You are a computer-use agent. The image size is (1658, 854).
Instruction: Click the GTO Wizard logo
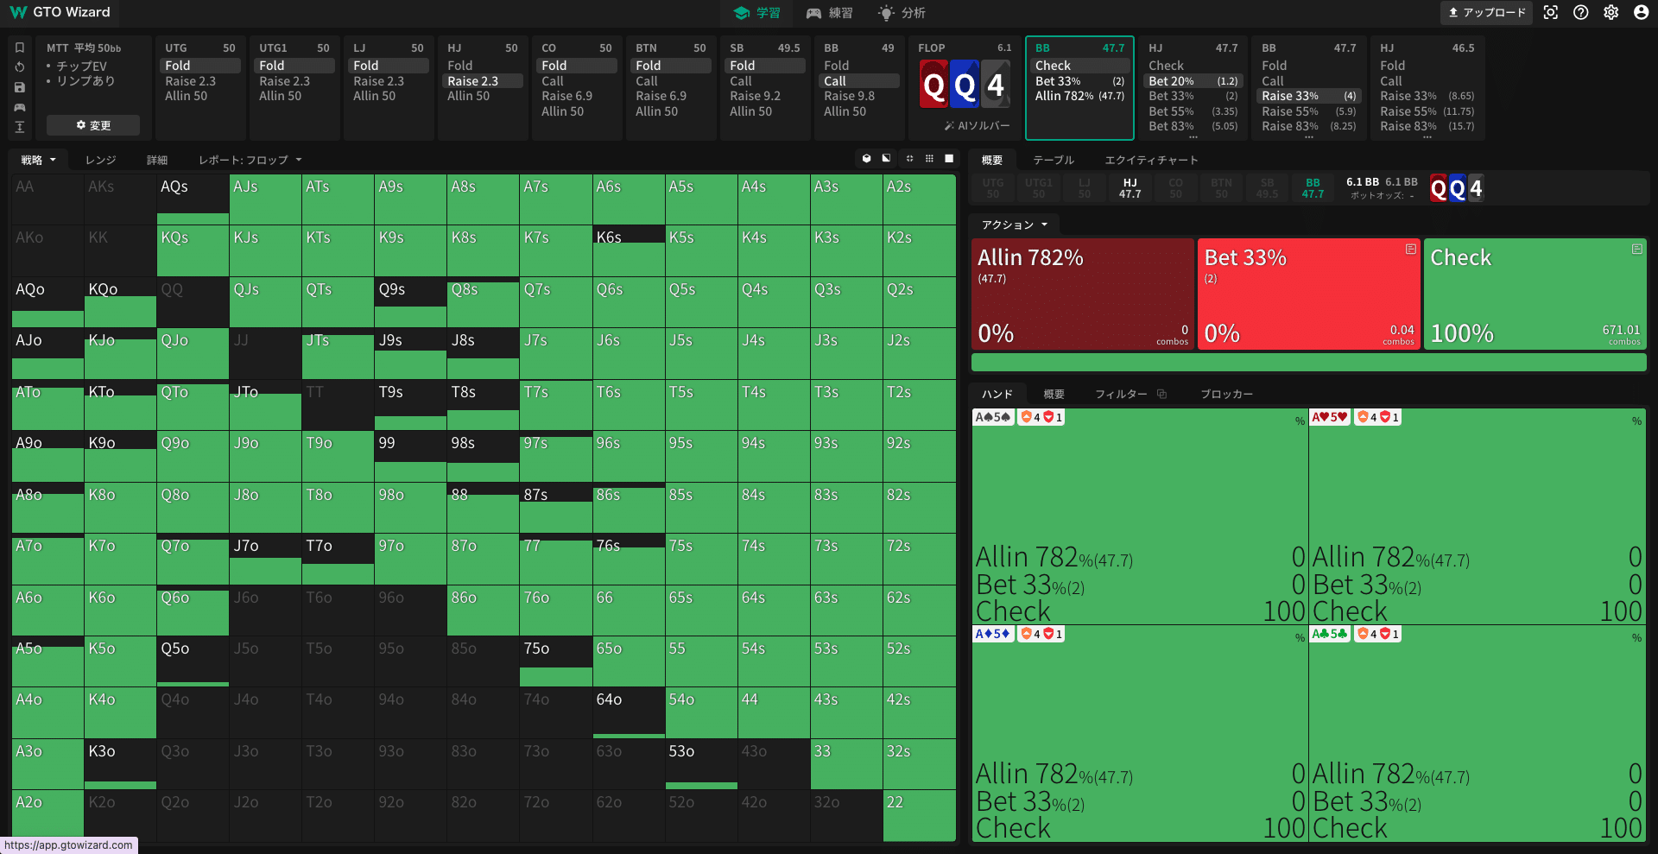pos(60,12)
